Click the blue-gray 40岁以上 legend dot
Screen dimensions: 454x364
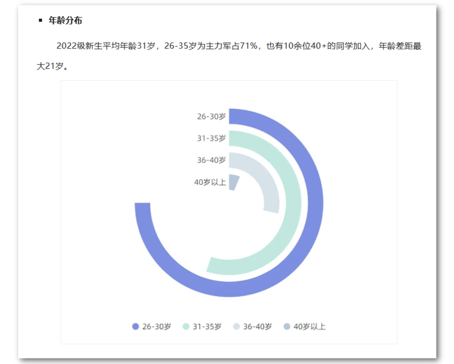287,327
